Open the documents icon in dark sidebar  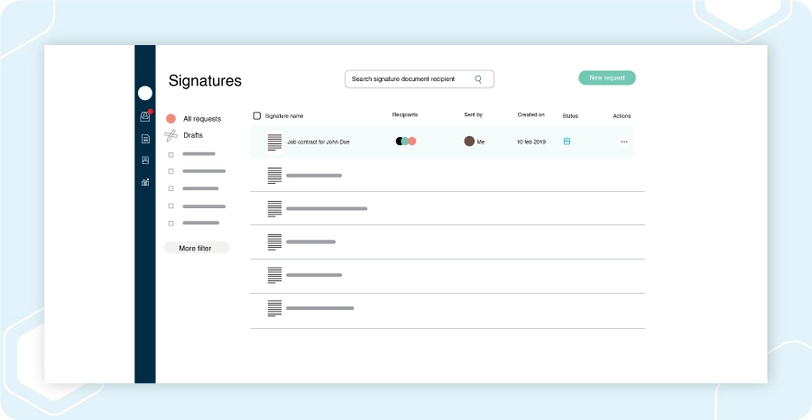[145, 139]
